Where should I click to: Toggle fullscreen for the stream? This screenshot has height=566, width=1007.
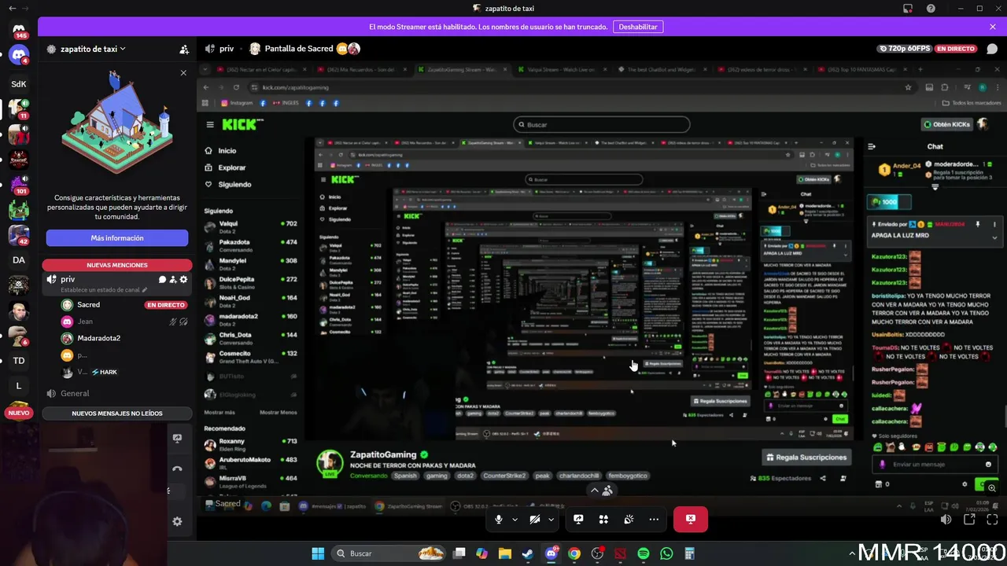click(x=992, y=519)
